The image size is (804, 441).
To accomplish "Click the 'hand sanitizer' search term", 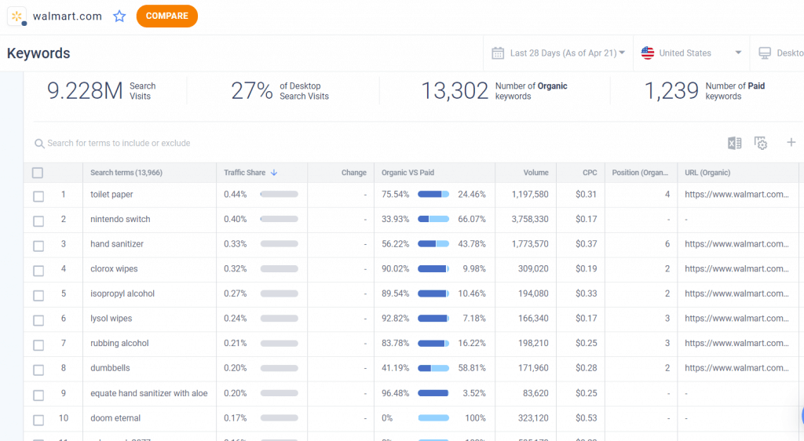I will click(117, 244).
